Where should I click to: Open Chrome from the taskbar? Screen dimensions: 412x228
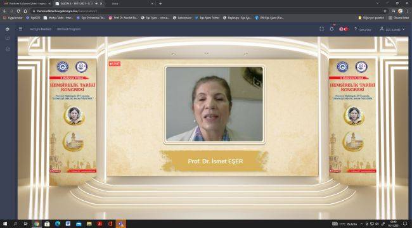coord(37,224)
